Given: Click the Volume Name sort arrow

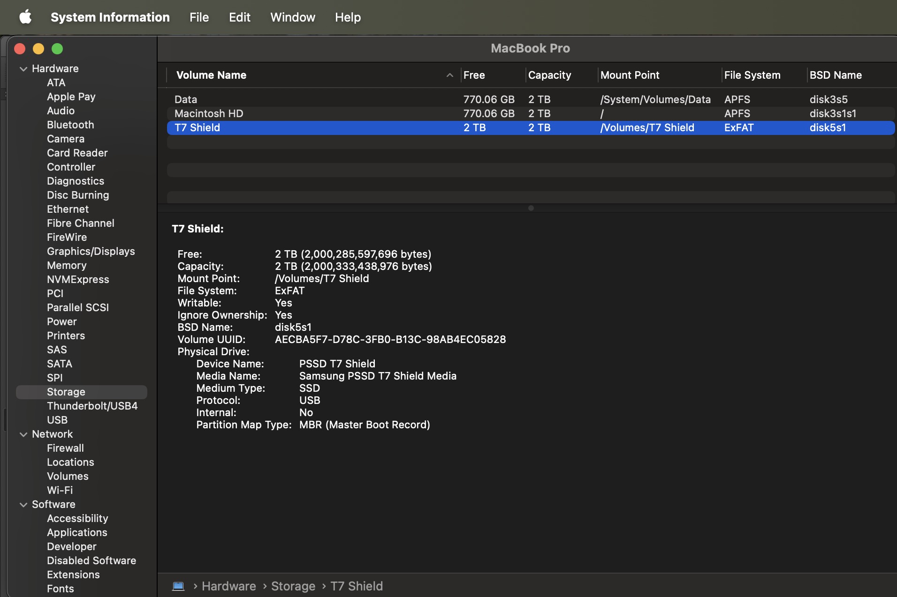Looking at the screenshot, I should [449, 75].
